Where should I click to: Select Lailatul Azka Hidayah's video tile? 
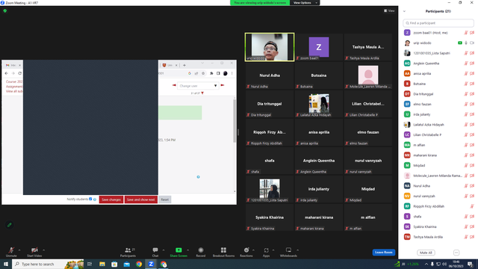[x=319, y=104]
